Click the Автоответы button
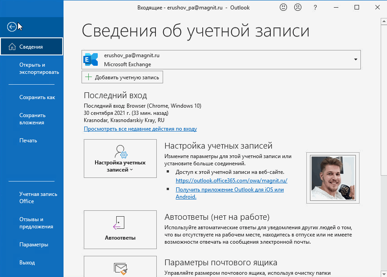Viewport: 387px width, 277px height. pos(120,230)
